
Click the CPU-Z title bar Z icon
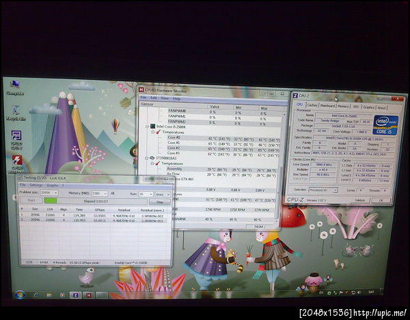(x=295, y=96)
